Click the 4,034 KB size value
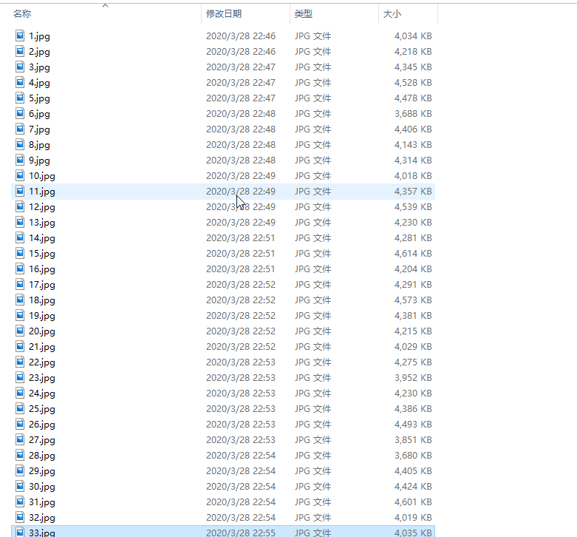Image resolution: width=577 pixels, height=537 pixels. pos(413,36)
